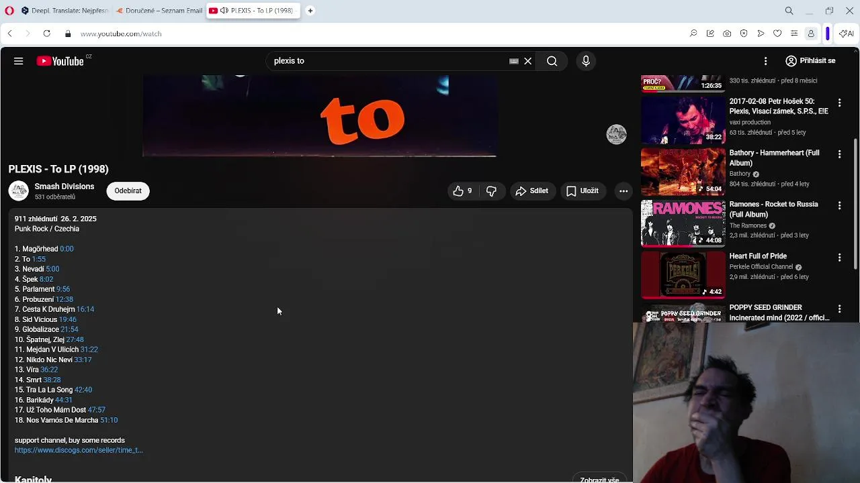
Task: Open Opera menu from the O logo
Action: pyautogui.click(x=9, y=11)
